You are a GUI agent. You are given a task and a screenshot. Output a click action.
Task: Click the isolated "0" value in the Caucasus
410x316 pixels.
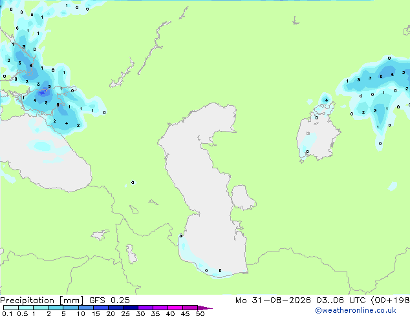pos(133,183)
